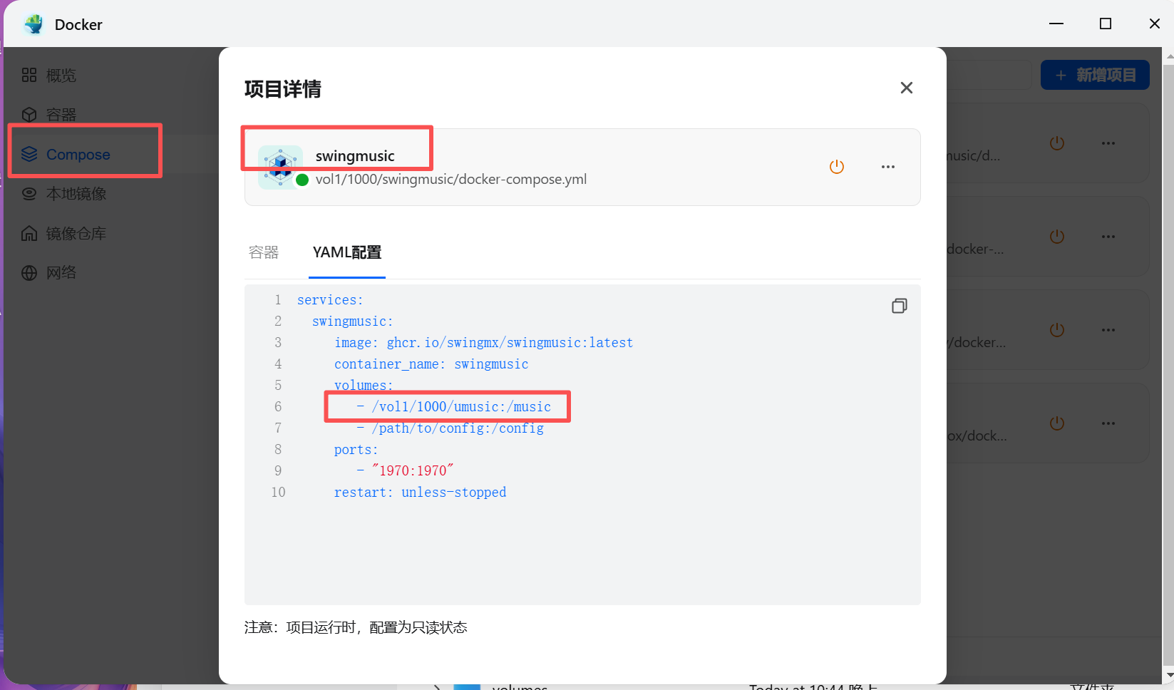Click the Docker app logo in title bar
The image size is (1174, 690).
point(34,24)
